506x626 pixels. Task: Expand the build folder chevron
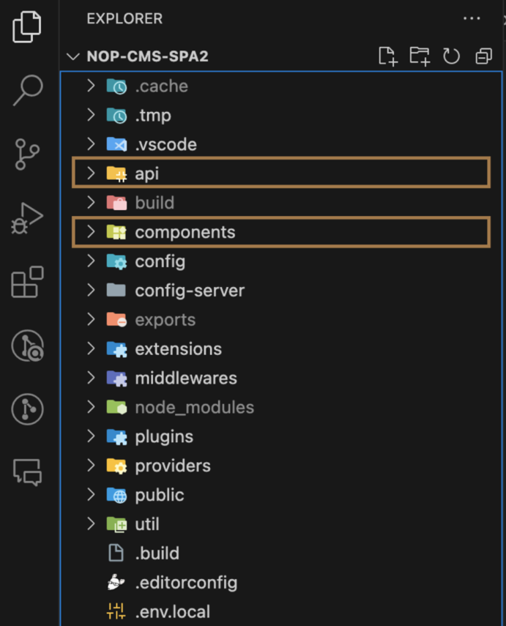tap(91, 202)
